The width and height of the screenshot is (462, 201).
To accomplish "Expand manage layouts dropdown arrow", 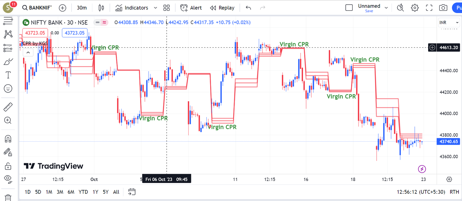I will [386, 8].
